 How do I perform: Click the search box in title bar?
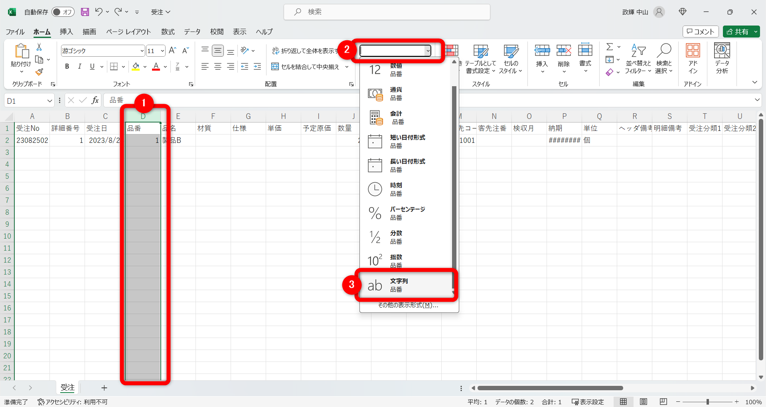coord(387,12)
